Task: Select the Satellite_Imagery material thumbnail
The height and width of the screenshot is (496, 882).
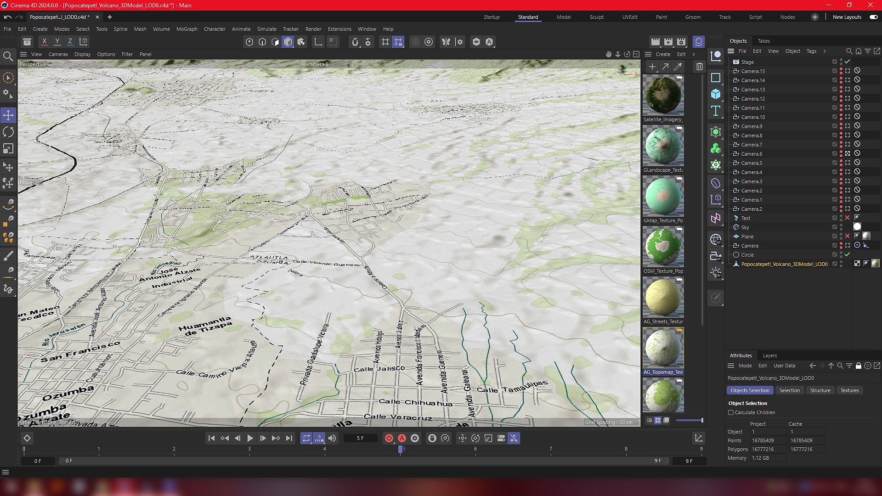Action: click(663, 95)
